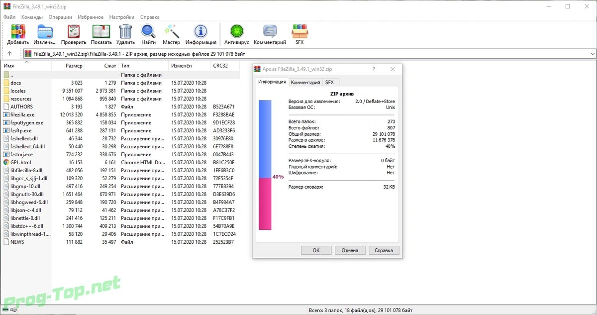597x315 pixels.
Task: Open the Настройки menu
Action: [x=122, y=17]
